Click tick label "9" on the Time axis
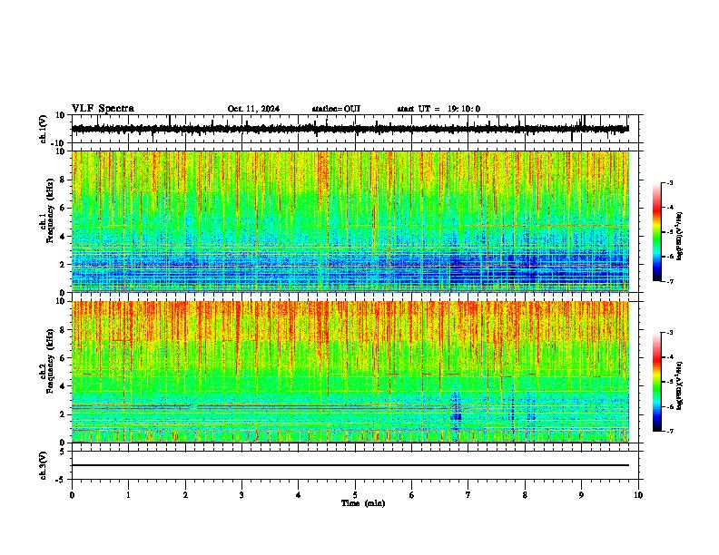 [x=581, y=495]
